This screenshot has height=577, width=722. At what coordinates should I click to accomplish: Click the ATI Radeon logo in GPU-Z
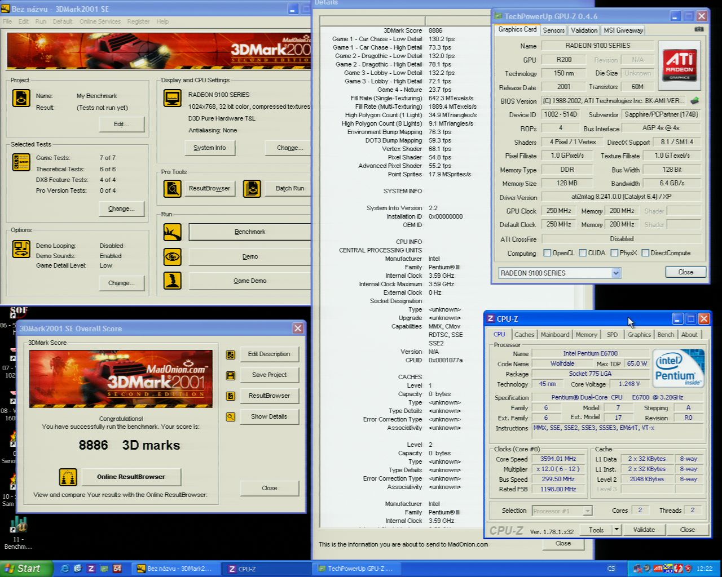[x=680, y=65]
